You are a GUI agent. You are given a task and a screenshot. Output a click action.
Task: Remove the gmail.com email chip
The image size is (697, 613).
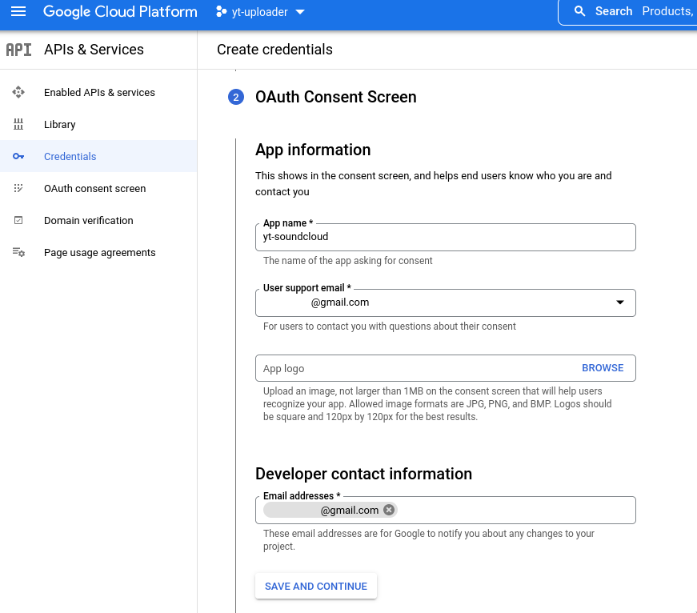click(x=389, y=510)
